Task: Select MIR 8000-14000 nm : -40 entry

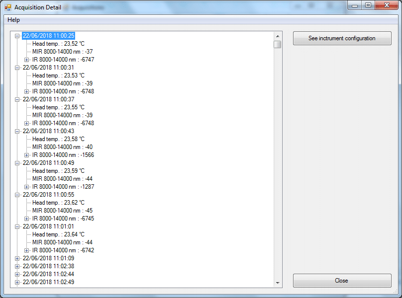Action: point(62,147)
